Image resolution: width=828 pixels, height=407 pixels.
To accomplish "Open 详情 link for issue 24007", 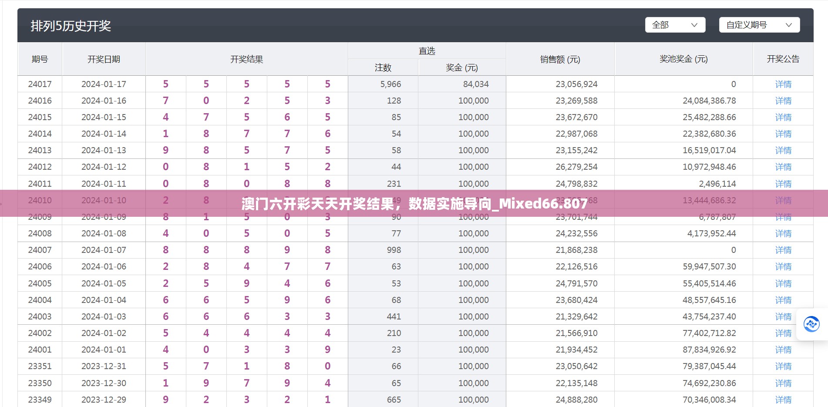I will coord(783,250).
